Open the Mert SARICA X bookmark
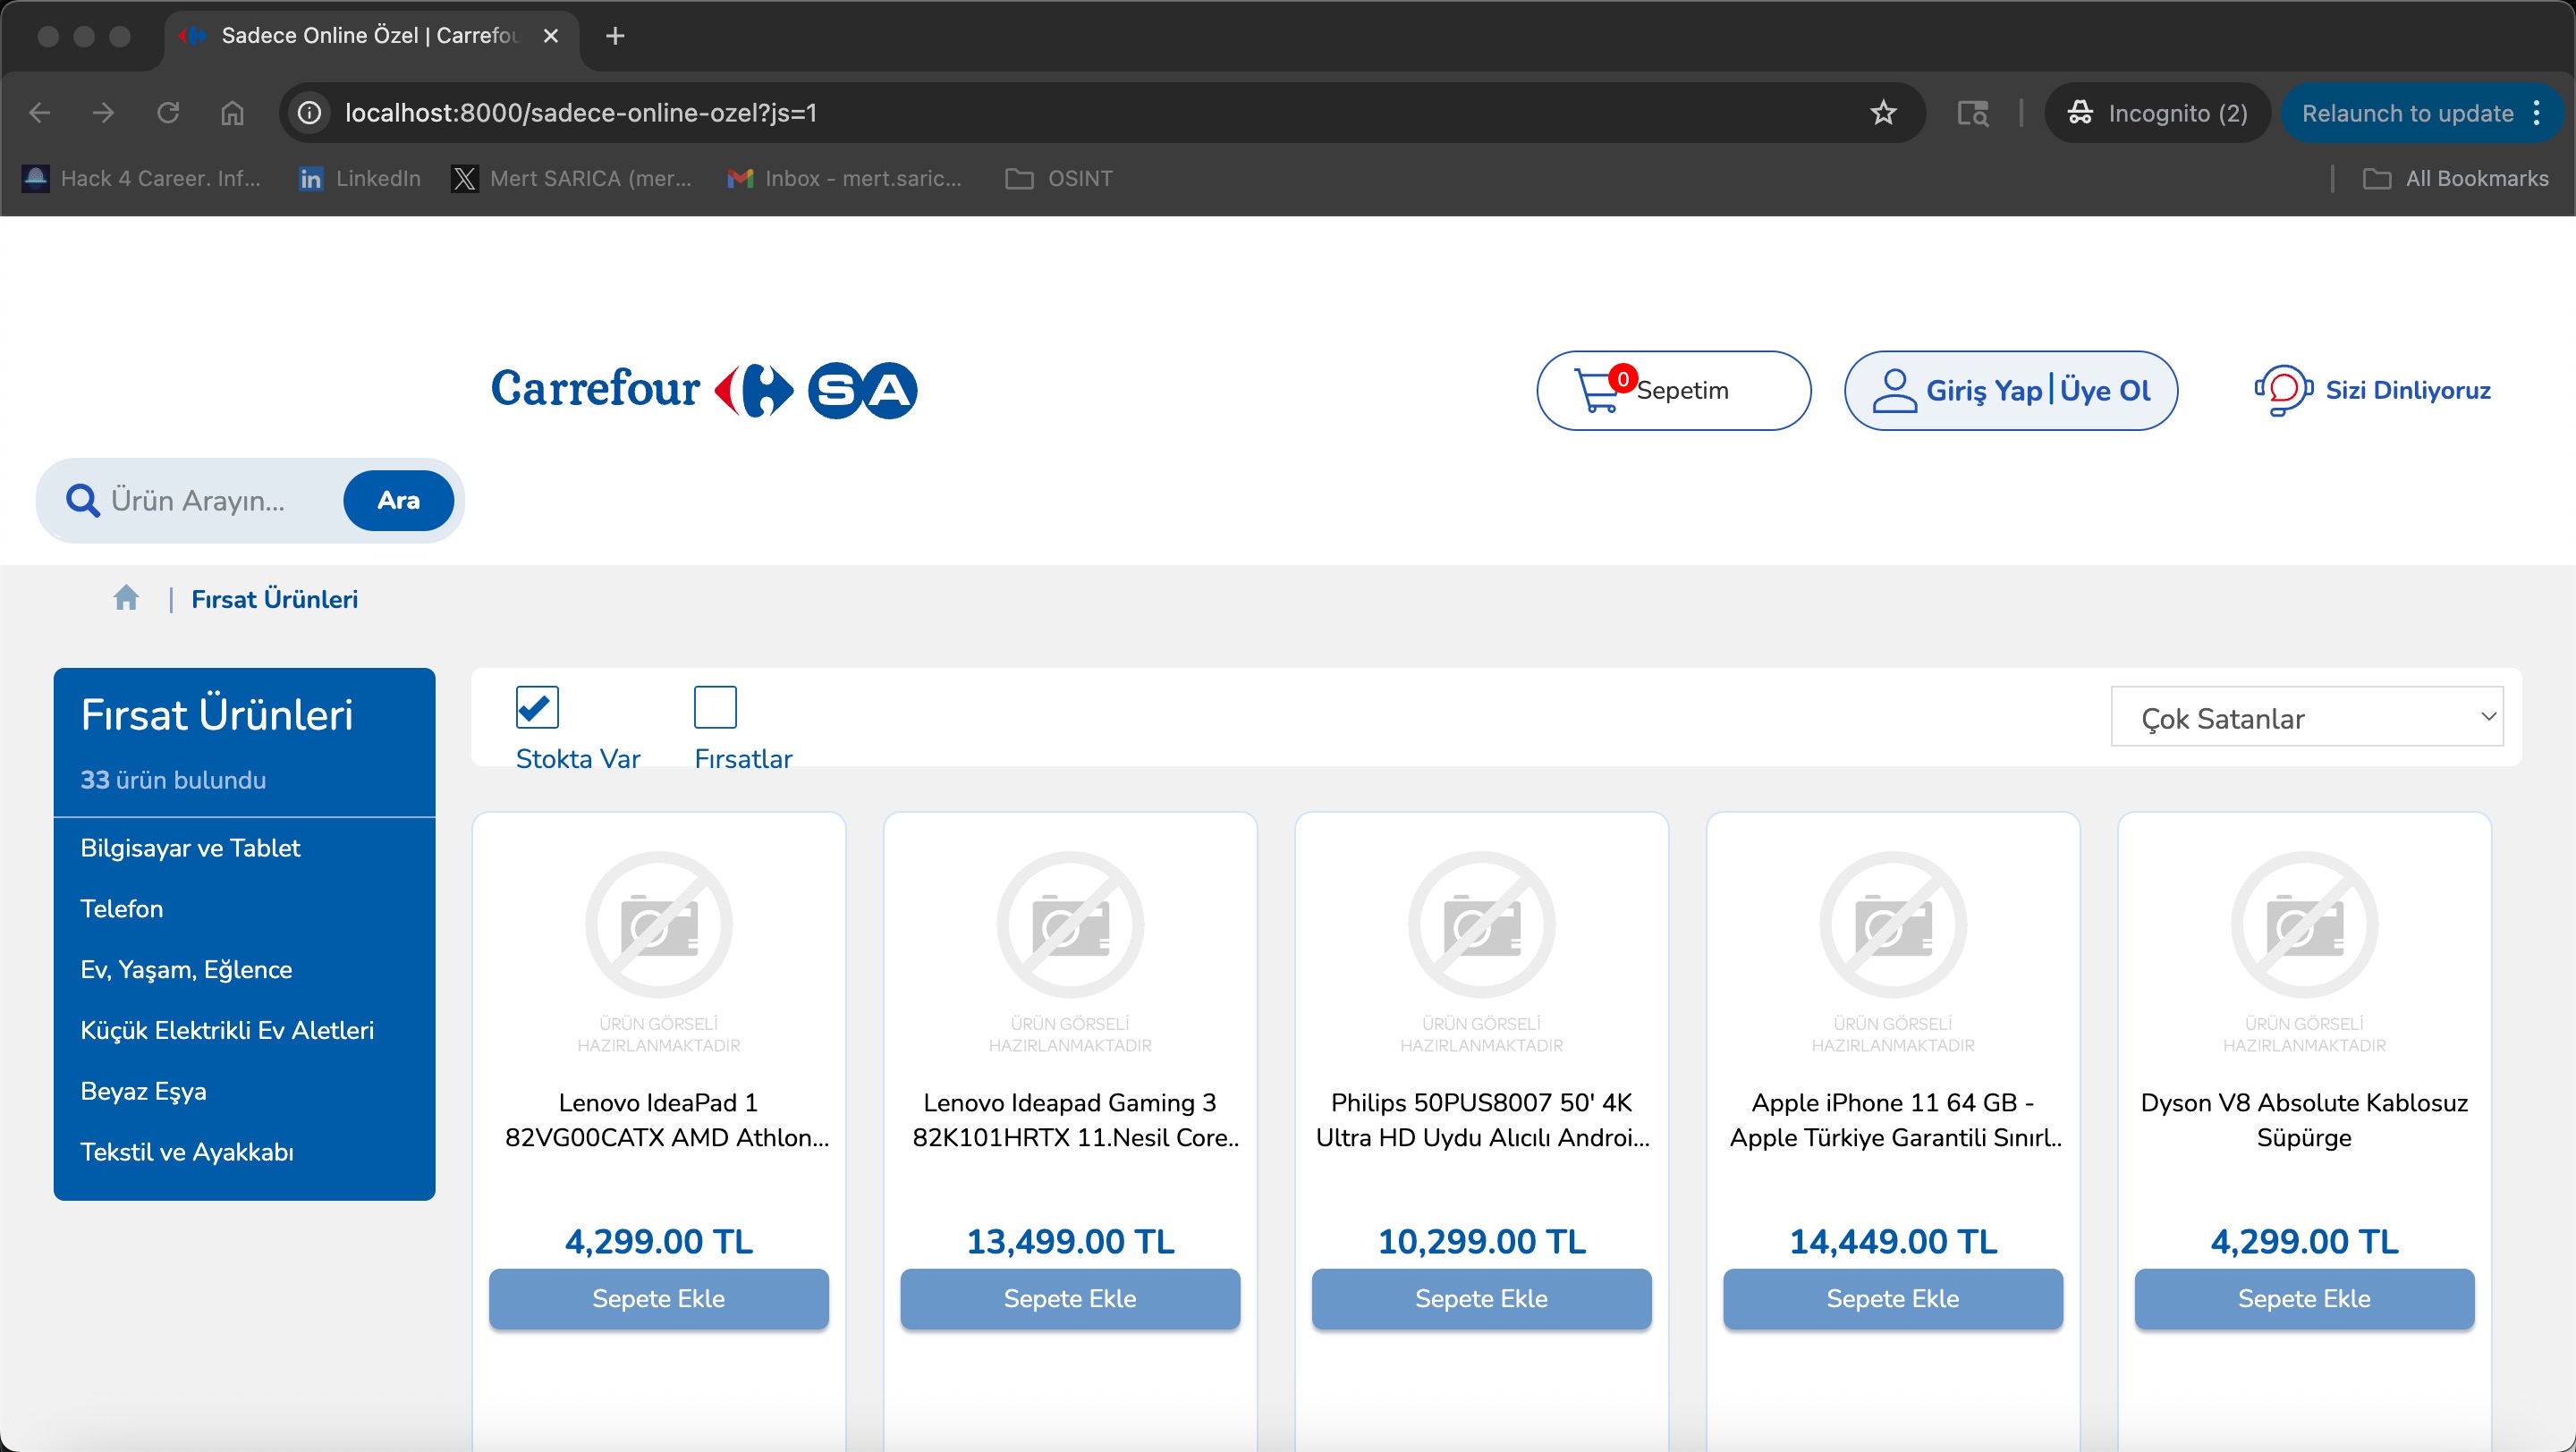This screenshot has height=1452, width=2576. tap(572, 179)
